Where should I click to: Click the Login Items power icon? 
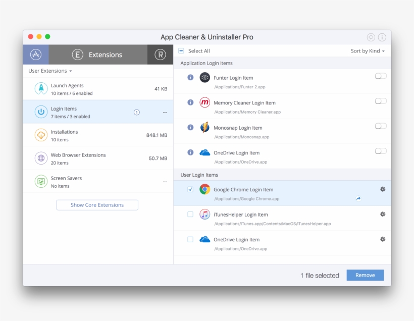[41, 112]
